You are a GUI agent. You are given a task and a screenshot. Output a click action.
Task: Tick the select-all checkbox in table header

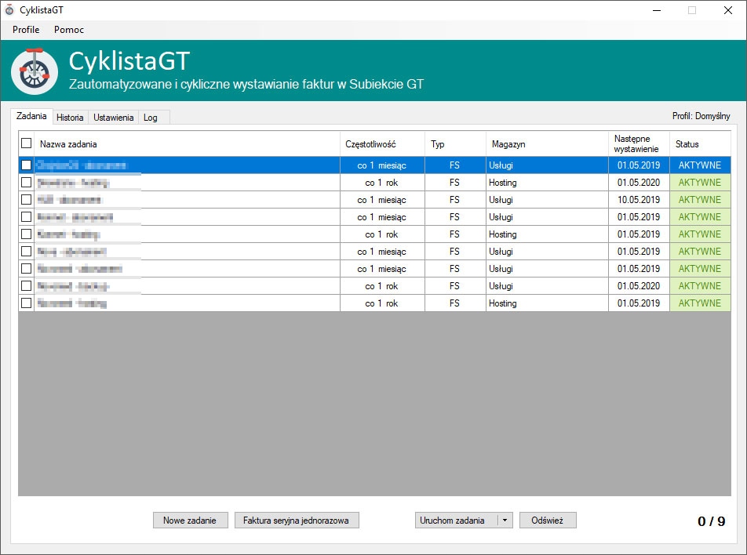[x=27, y=143]
